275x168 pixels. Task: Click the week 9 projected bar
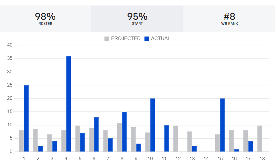[x=133, y=139]
